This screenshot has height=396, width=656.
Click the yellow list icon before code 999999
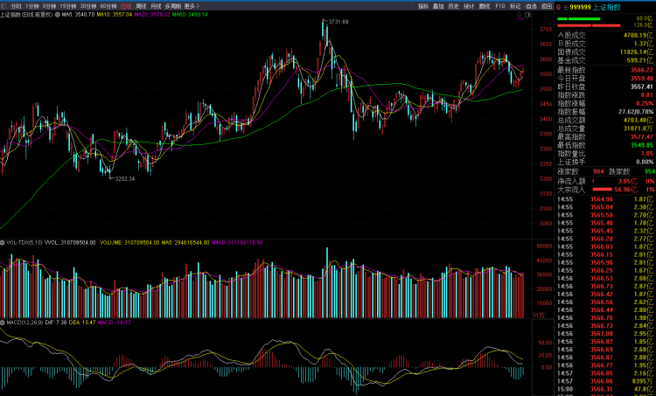click(x=566, y=5)
